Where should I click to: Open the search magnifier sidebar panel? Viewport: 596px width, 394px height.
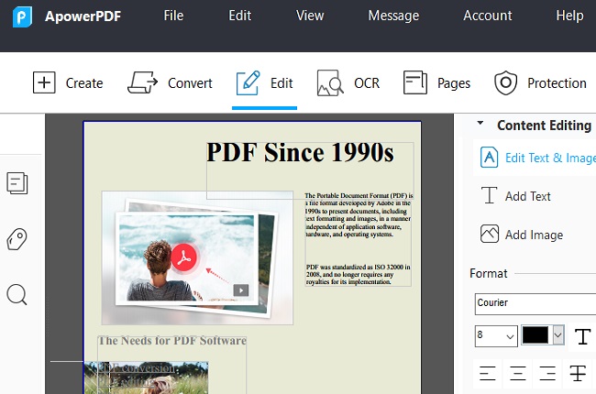pyautogui.click(x=17, y=294)
